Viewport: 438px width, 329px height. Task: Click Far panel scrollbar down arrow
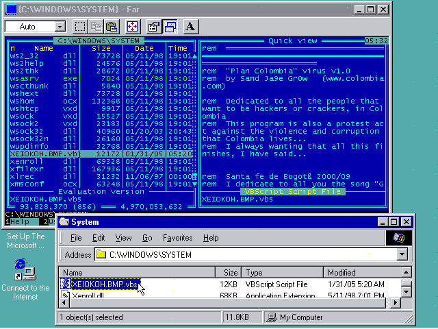194,184
